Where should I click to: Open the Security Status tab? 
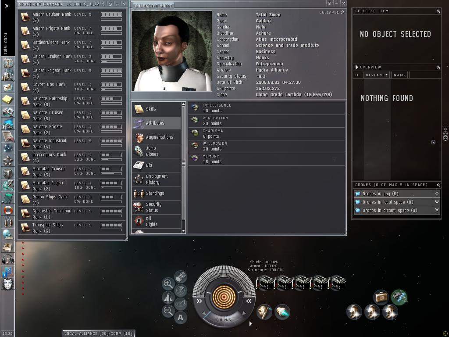157,207
